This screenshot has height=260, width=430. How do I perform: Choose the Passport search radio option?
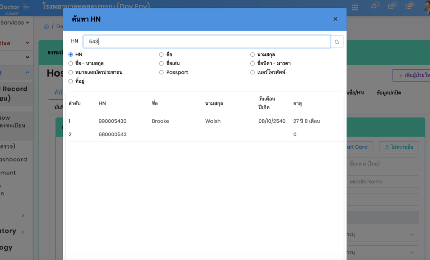point(161,72)
